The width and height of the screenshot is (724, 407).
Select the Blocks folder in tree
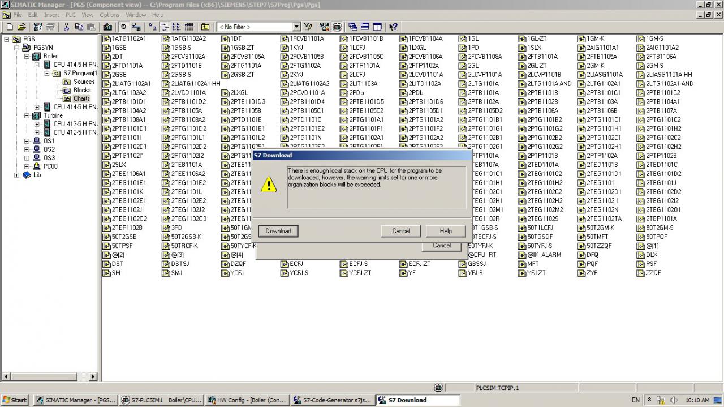coord(82,90)
